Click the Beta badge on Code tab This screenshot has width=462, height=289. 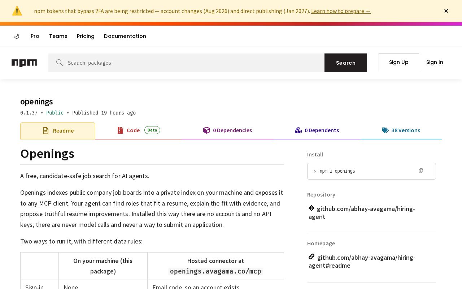152,130
